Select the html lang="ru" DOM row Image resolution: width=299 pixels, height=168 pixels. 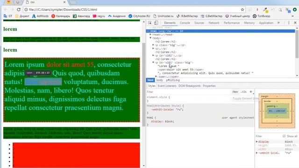(221, 31)
